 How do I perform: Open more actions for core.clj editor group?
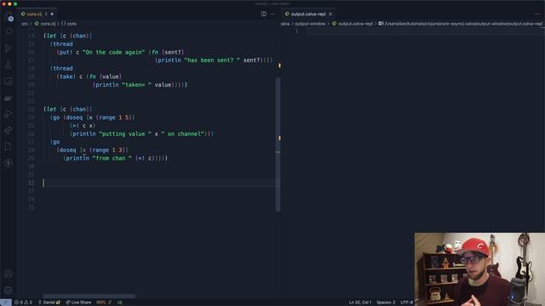click(x=272, y=14)
